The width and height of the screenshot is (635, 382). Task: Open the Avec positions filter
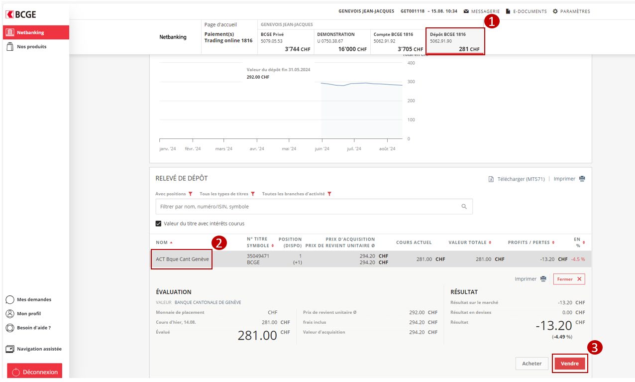pos(174,194)
